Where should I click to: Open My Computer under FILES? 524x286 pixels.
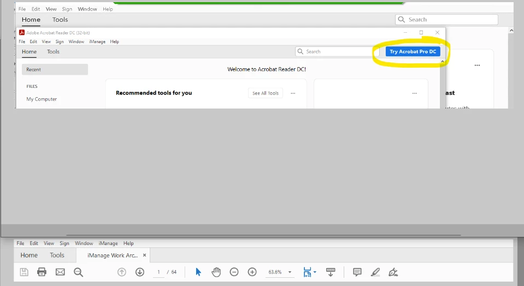point(42,99)
